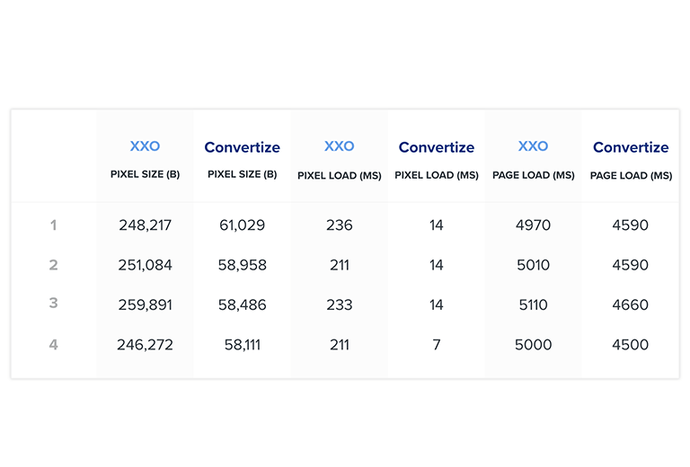690x467 pixels.
Task: Select the value 259,891
Action: tap(145, 304)
